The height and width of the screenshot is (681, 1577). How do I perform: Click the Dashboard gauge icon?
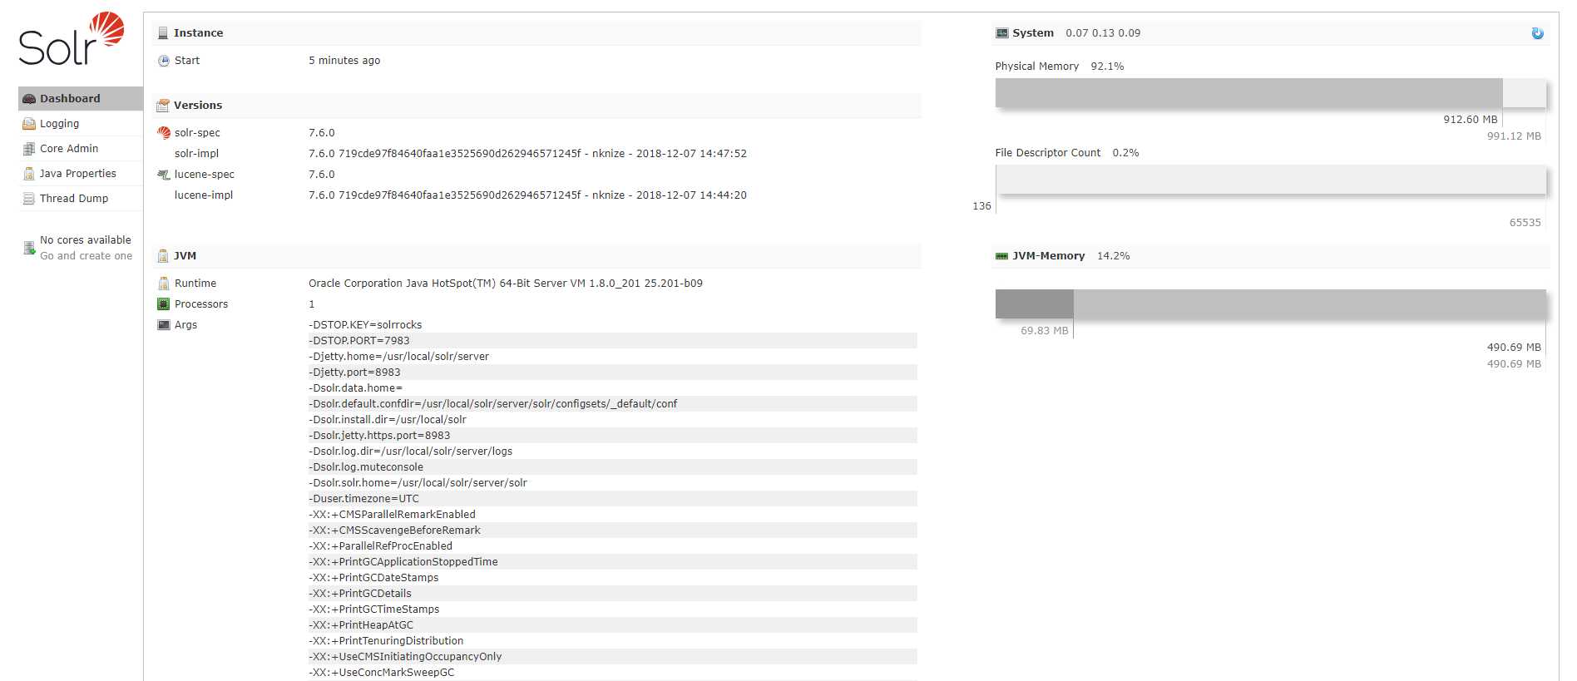click(29, 99)
